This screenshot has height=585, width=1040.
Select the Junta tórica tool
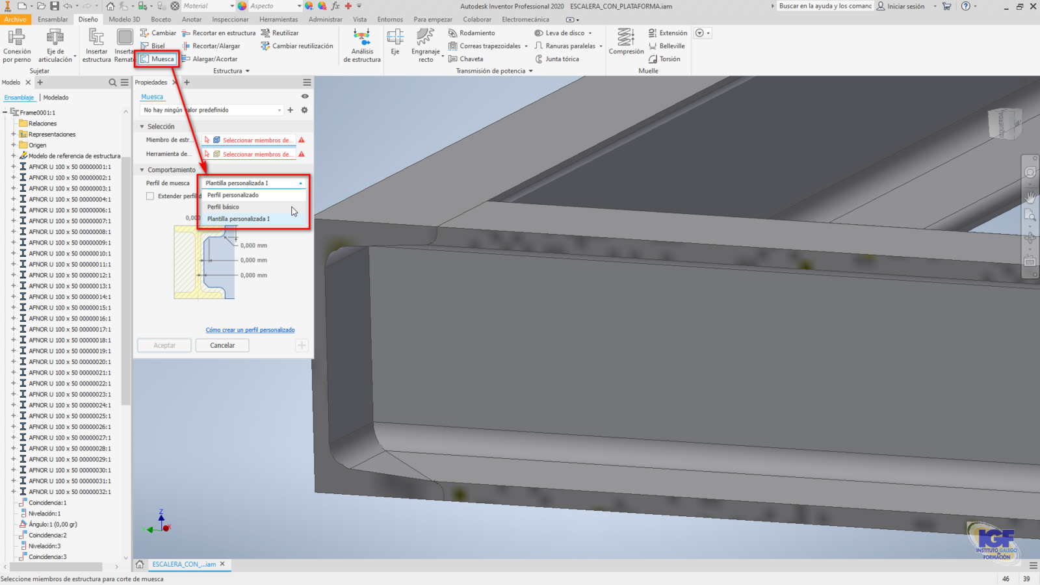(x=562, y=58)
